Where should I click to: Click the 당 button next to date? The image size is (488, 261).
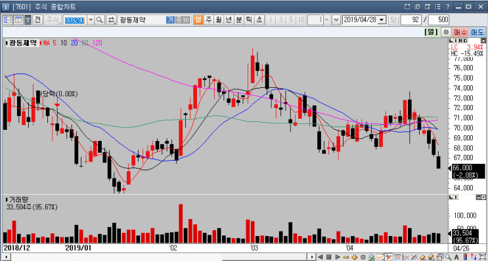click(393, 20)
